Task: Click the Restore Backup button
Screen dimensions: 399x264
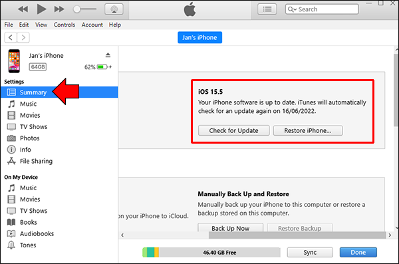Action: 299,227
